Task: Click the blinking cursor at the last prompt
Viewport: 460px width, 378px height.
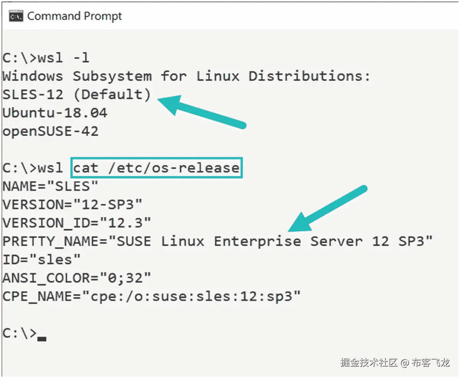Action: (x=42, y=339)
